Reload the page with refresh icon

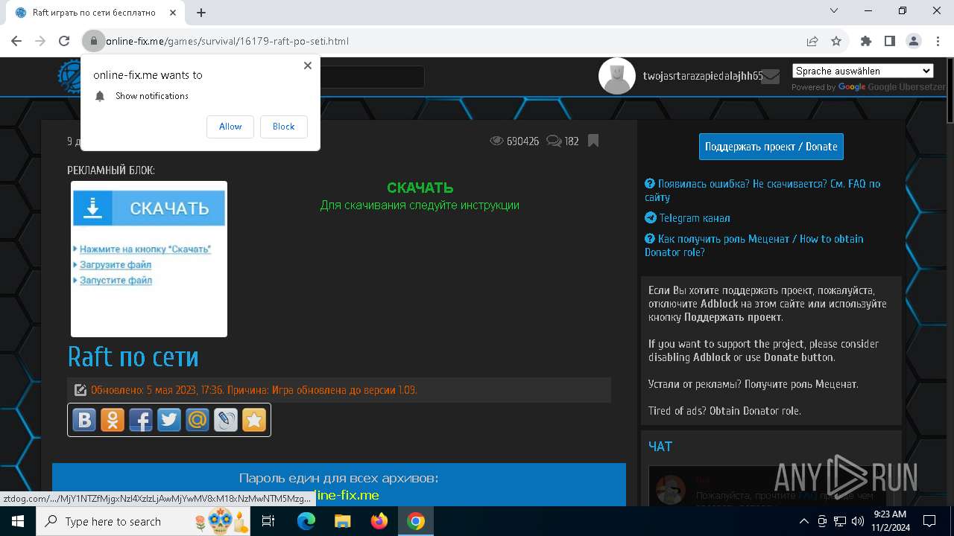pyautogui.click(x=64, y=41)
